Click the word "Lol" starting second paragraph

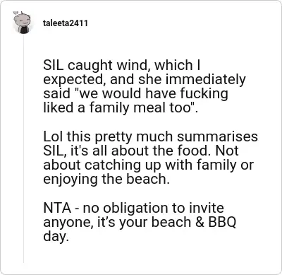53,136
